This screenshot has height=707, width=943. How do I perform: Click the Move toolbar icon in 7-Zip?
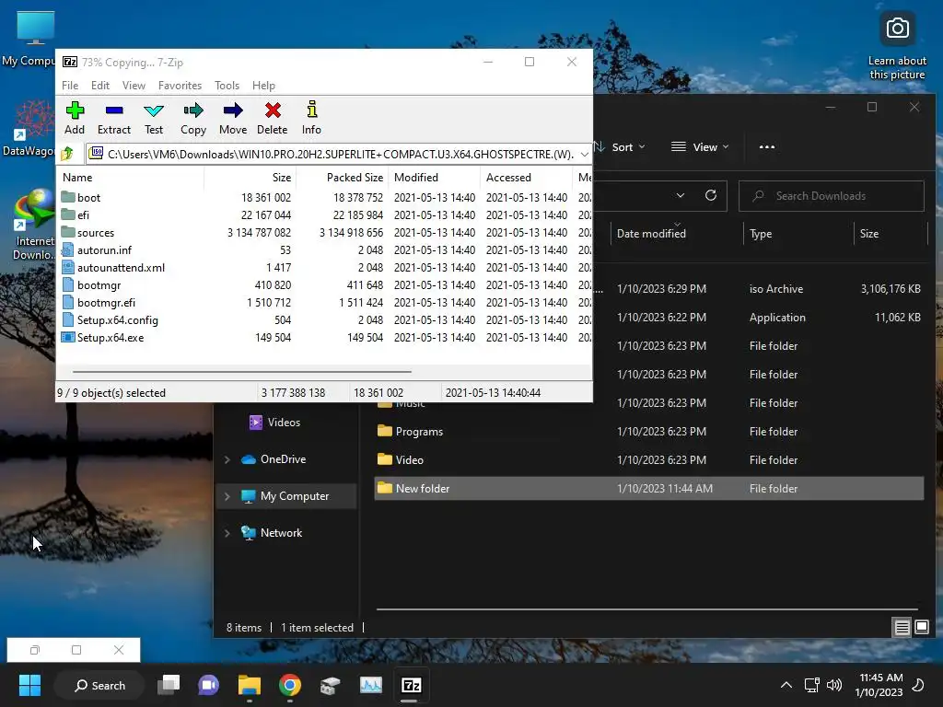[x=233, y=118]
